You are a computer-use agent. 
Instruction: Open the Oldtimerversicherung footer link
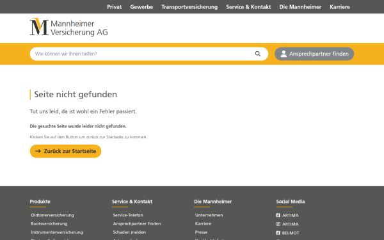[52, 215]
